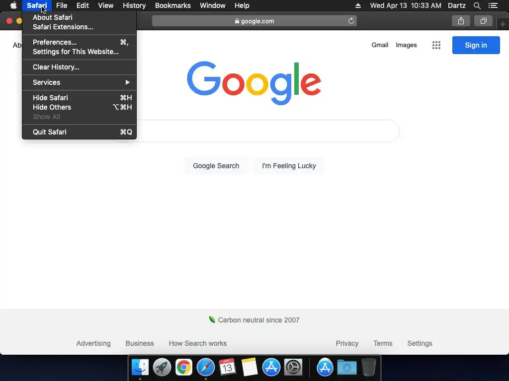Open the Privacy footer link

tap(347, 343)
